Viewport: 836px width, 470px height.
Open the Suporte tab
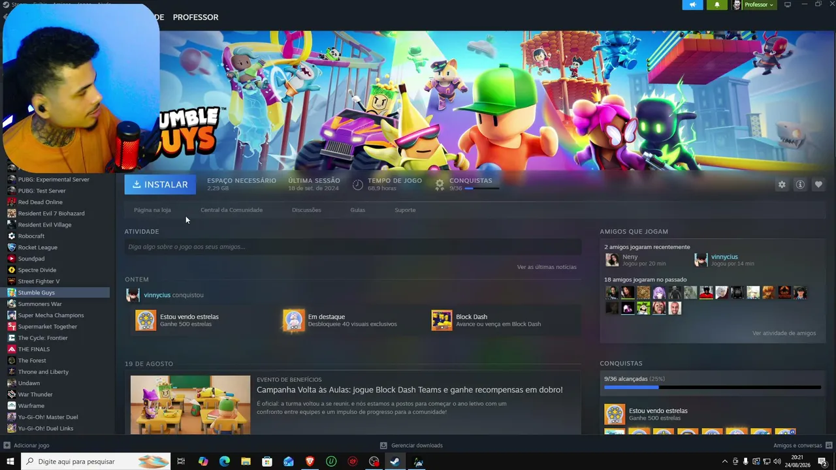click(405, 210)
